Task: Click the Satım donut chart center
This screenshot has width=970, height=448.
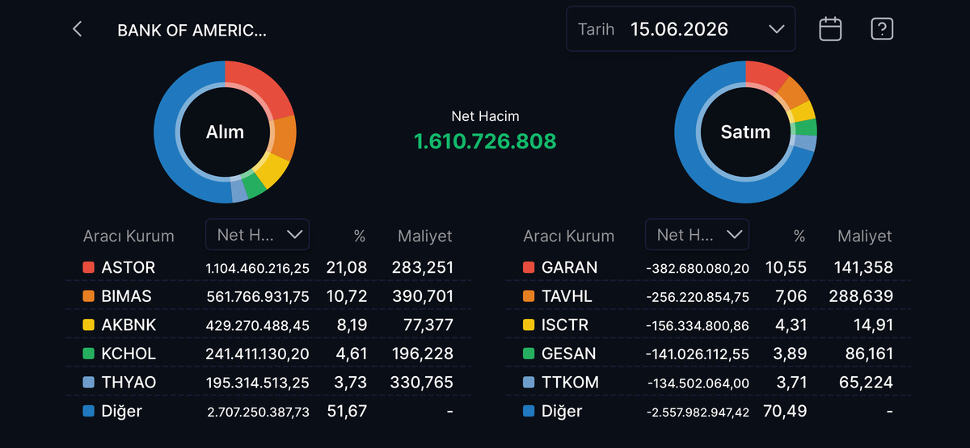Action: [745, 132]
